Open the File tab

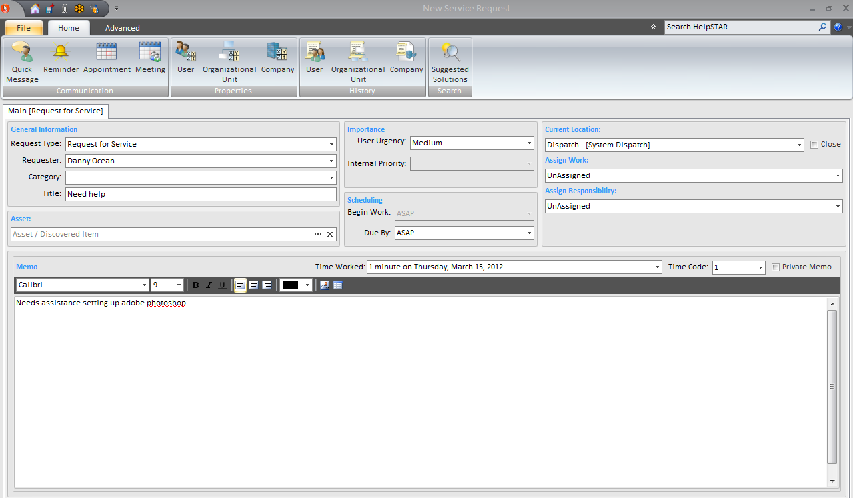(24, 28)
